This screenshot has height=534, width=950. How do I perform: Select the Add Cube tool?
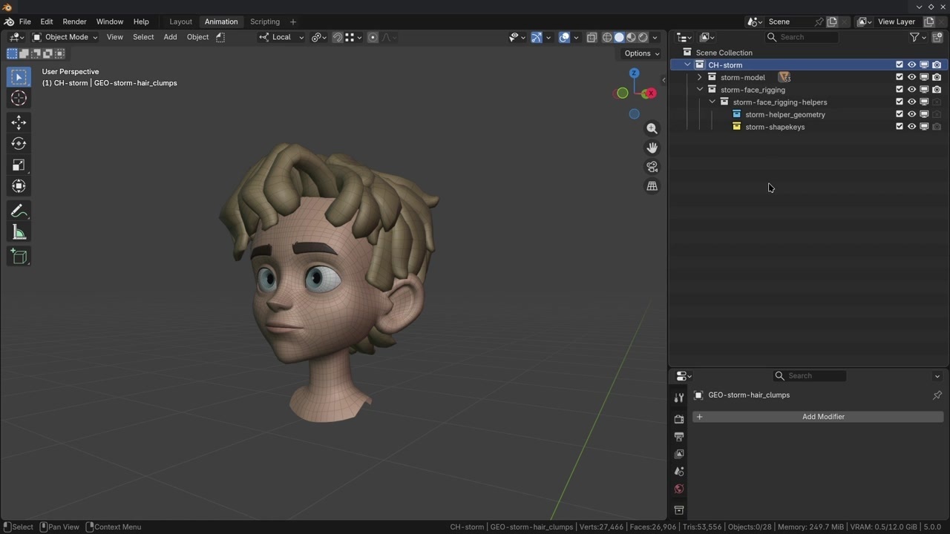19,257
